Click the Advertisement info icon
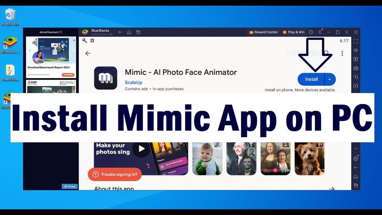 coord(61,32)
